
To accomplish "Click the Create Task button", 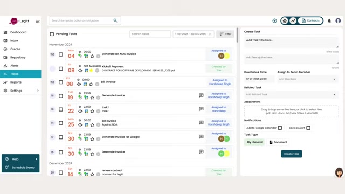I will click(x=291, y=154).
